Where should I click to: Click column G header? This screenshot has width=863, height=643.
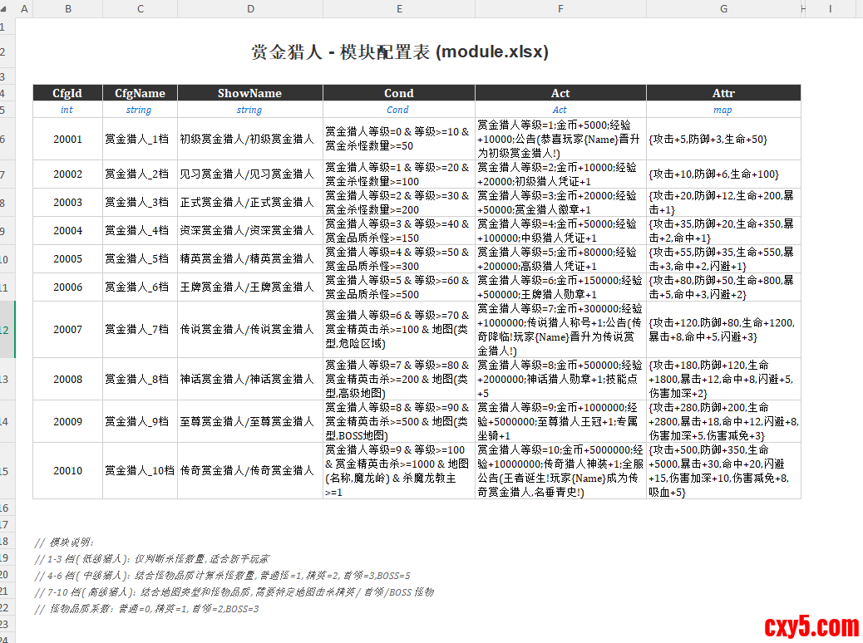[x=723, y=8]
